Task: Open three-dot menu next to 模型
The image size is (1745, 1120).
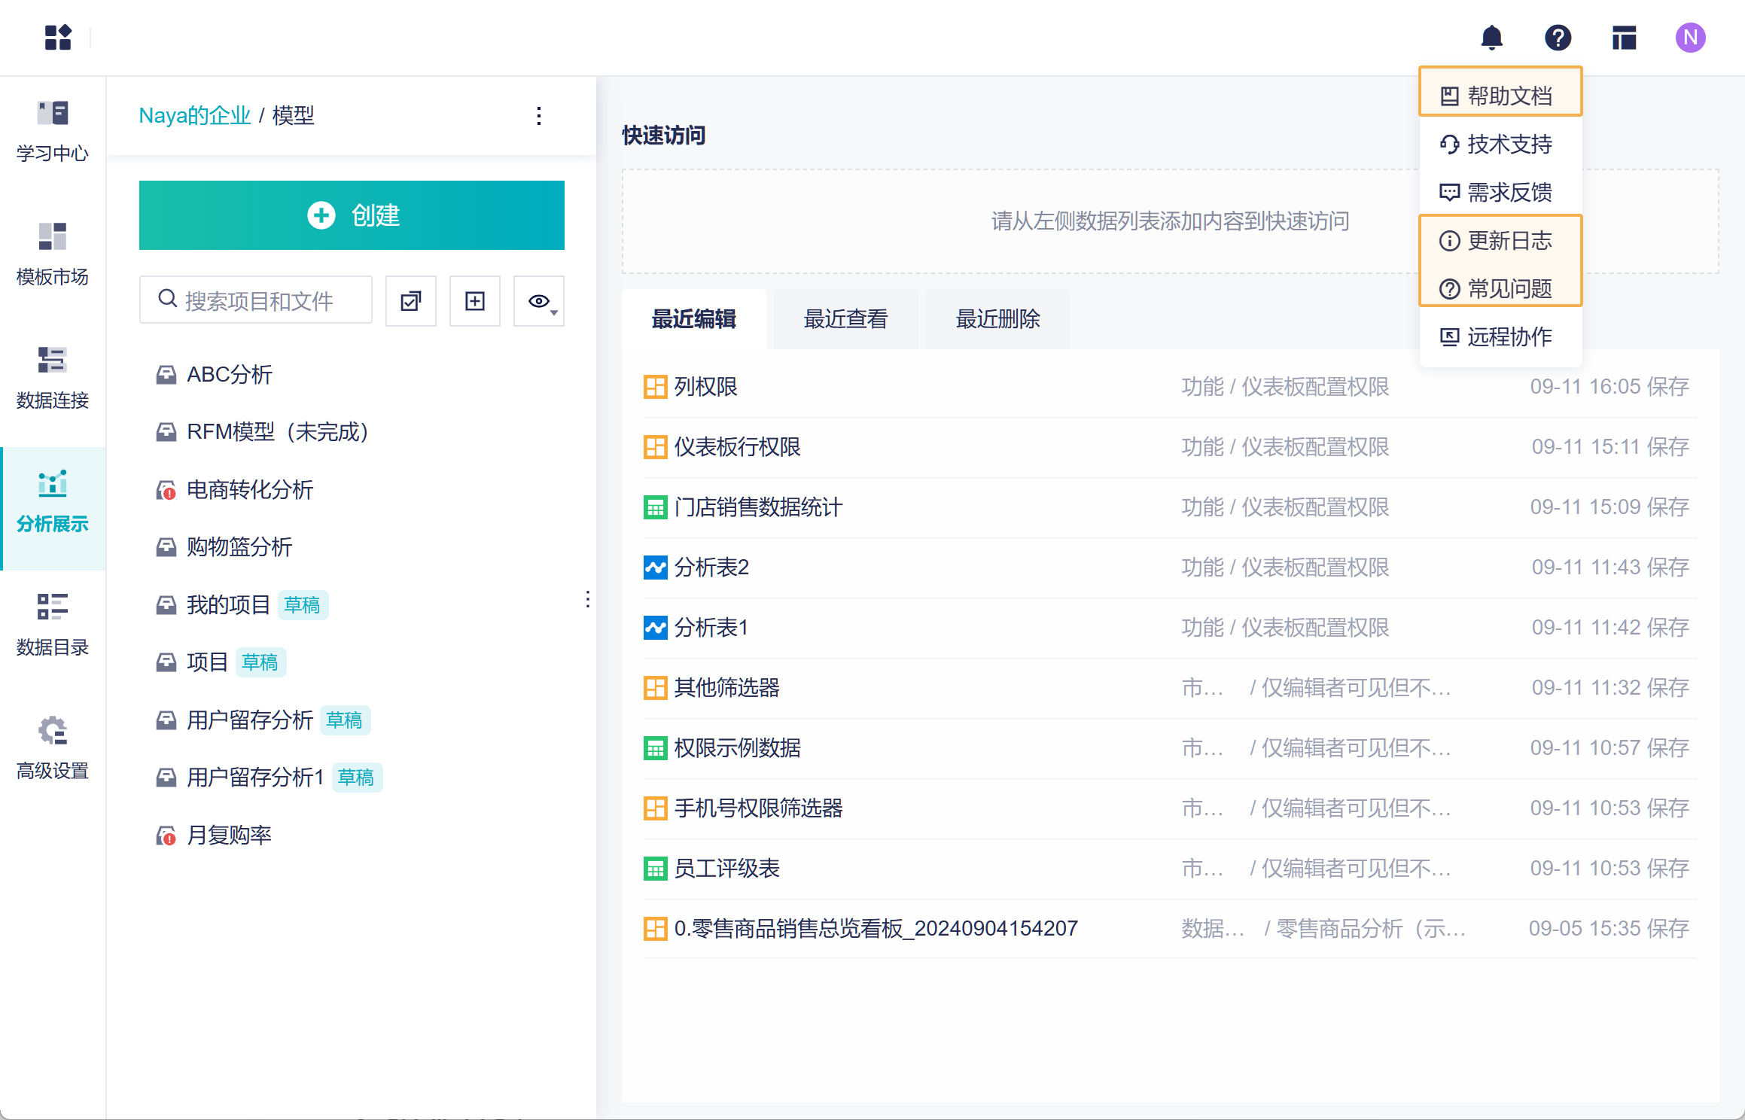Action: coord(539,116)
